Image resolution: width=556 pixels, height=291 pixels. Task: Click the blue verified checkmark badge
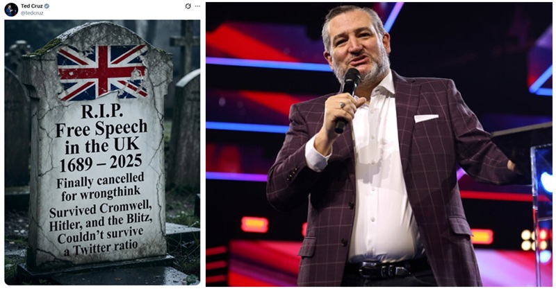[x=47, y=6]
